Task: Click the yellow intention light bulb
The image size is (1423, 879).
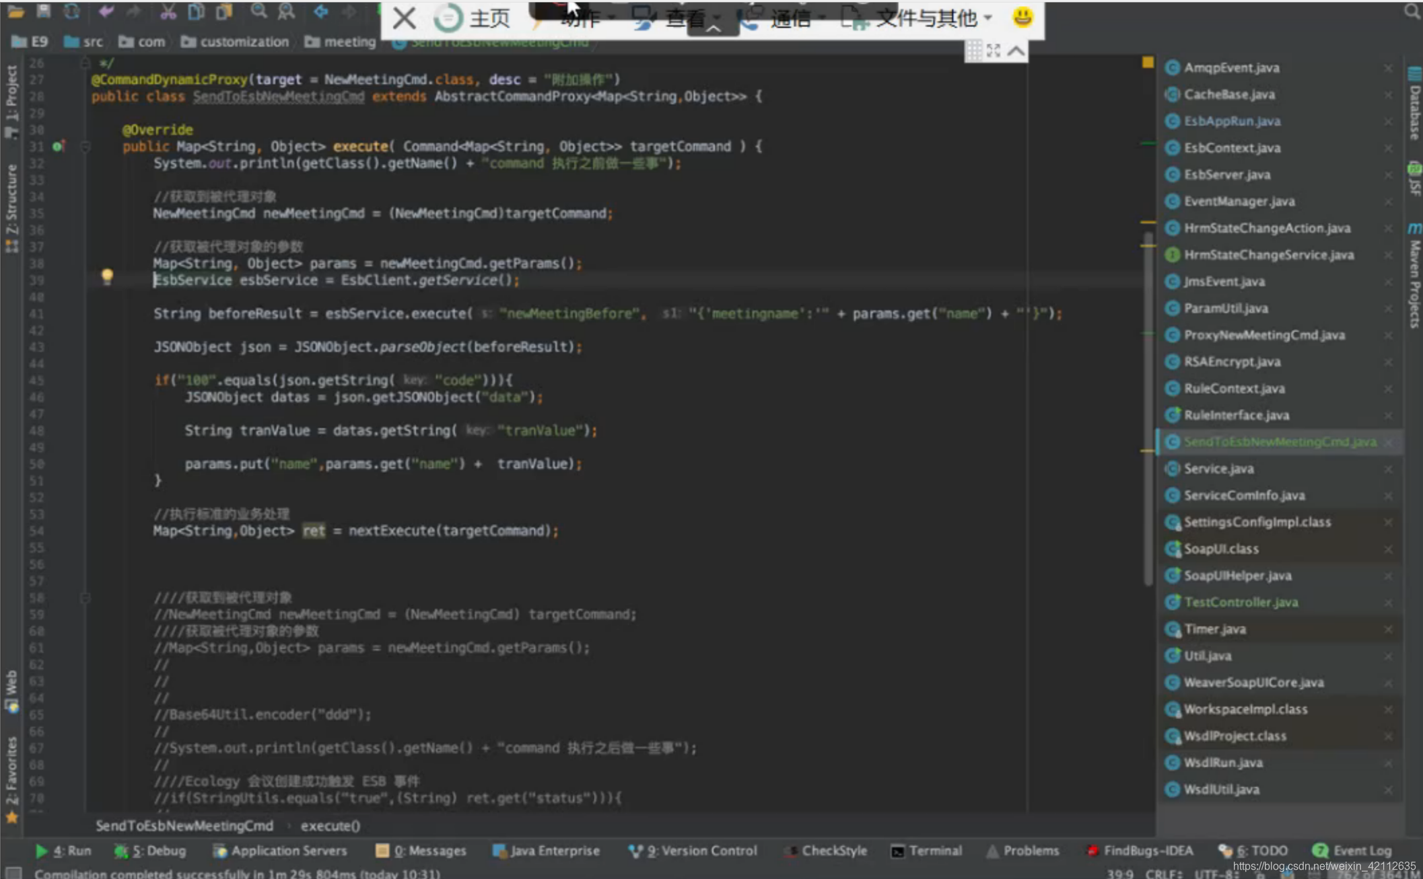Action: pyautogui.click(x=107, y=276)
